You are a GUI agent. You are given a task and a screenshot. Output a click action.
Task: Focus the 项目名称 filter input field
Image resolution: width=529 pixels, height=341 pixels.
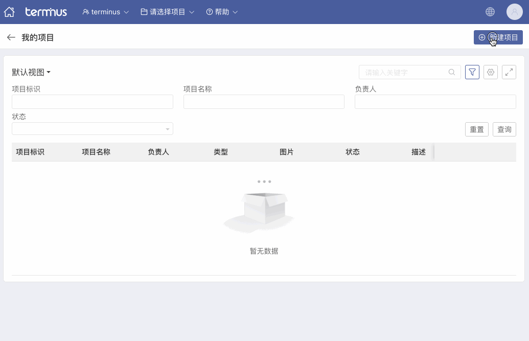(x=264, y=102)
